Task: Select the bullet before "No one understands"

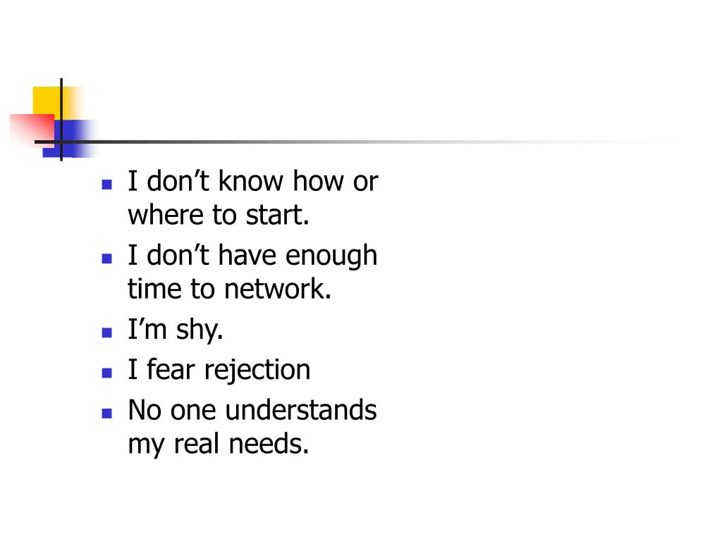Action: (x=107, y=413)
